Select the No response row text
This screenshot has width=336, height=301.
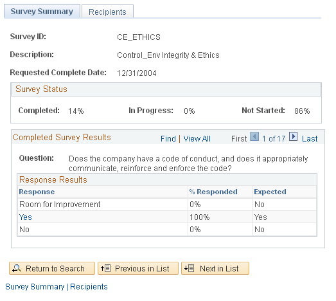point(24,230)
